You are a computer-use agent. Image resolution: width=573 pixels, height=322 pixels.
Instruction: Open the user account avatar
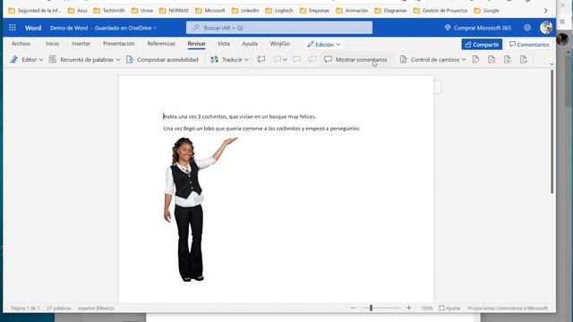(546, 28)
